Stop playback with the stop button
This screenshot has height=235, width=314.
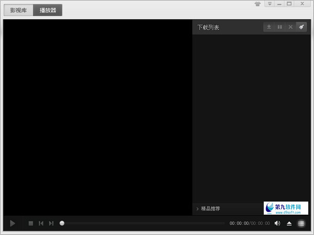[x=31, y=224]
